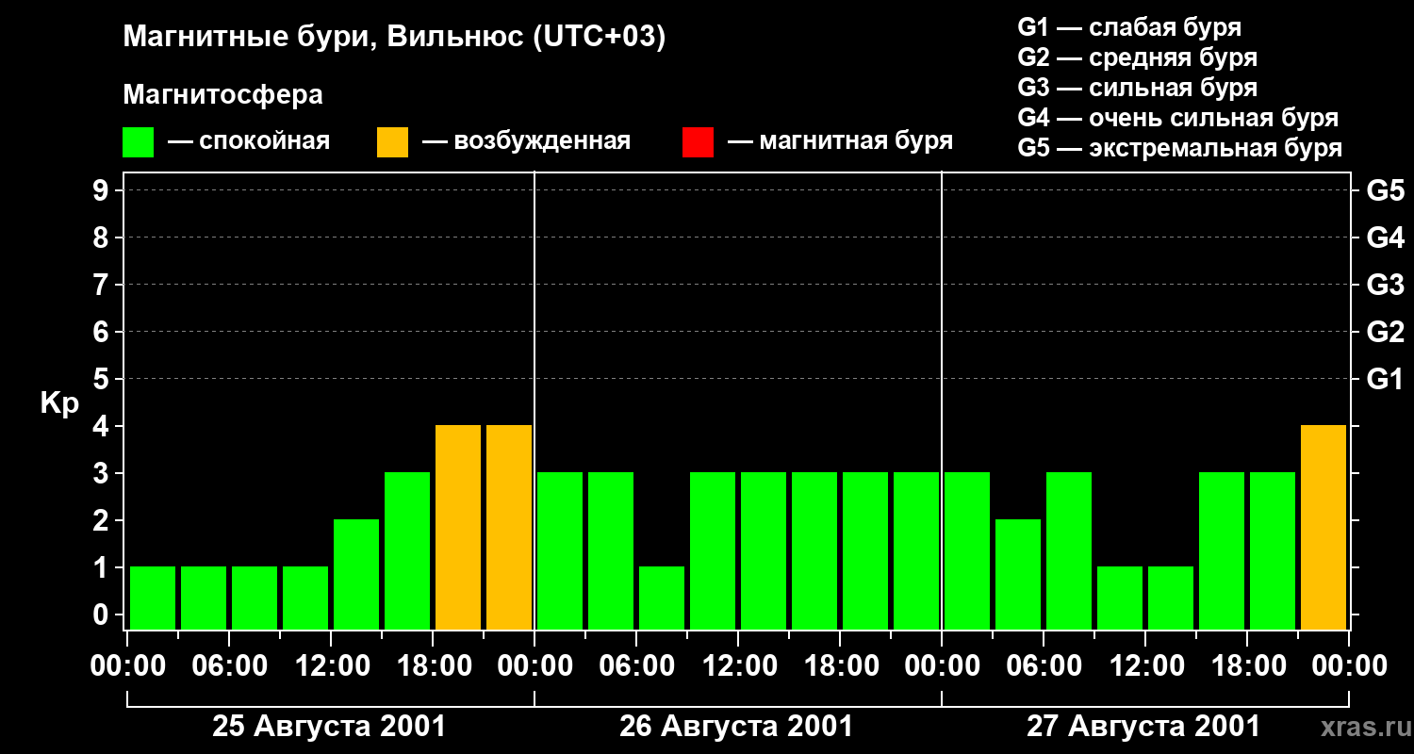Click the '26 Августа 2001' date label
Screen dimensions: 1414x754
[x=736, y=727]
